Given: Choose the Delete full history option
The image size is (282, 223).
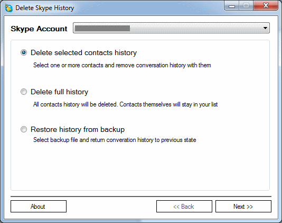Looking at the screenshot, I should click(24, 92).
